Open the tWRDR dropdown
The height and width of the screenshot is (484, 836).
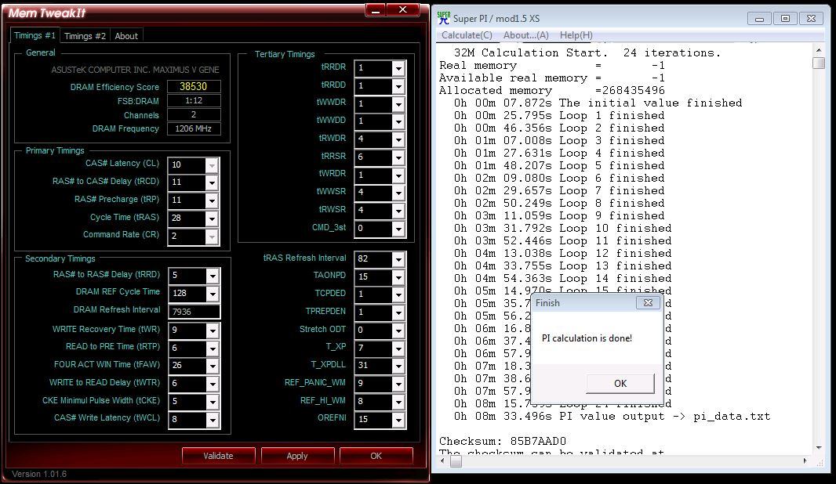(398, 175)
